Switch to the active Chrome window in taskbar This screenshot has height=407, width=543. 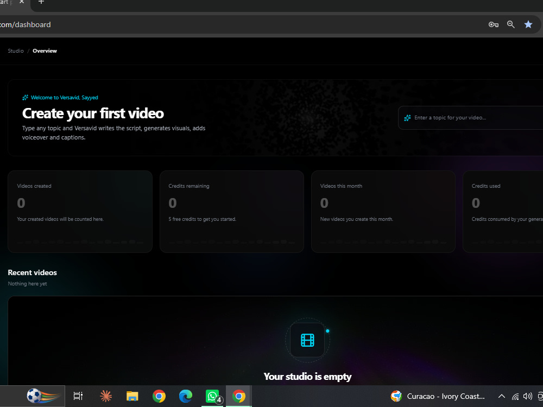[x=239, y=396]
